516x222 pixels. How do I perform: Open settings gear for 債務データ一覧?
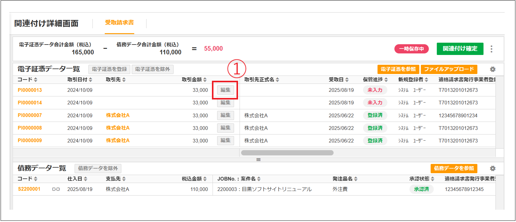(493, 168)
